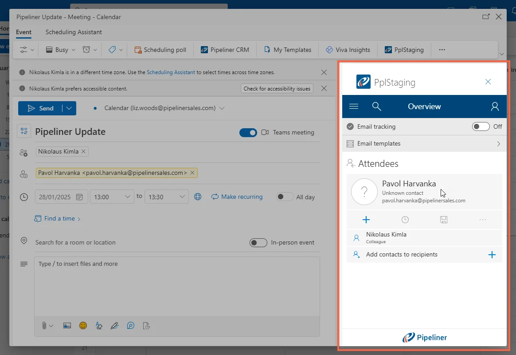Click the optional attendees icon

pyautogui.click(x=23, y=174)
